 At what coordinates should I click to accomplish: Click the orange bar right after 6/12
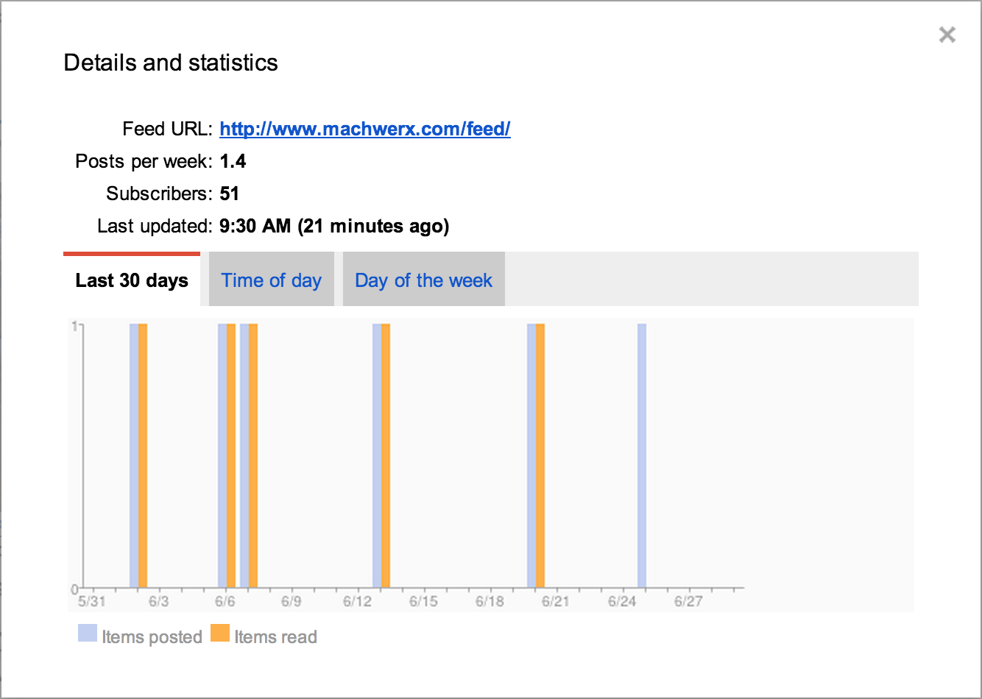click(x=386, y=455)
